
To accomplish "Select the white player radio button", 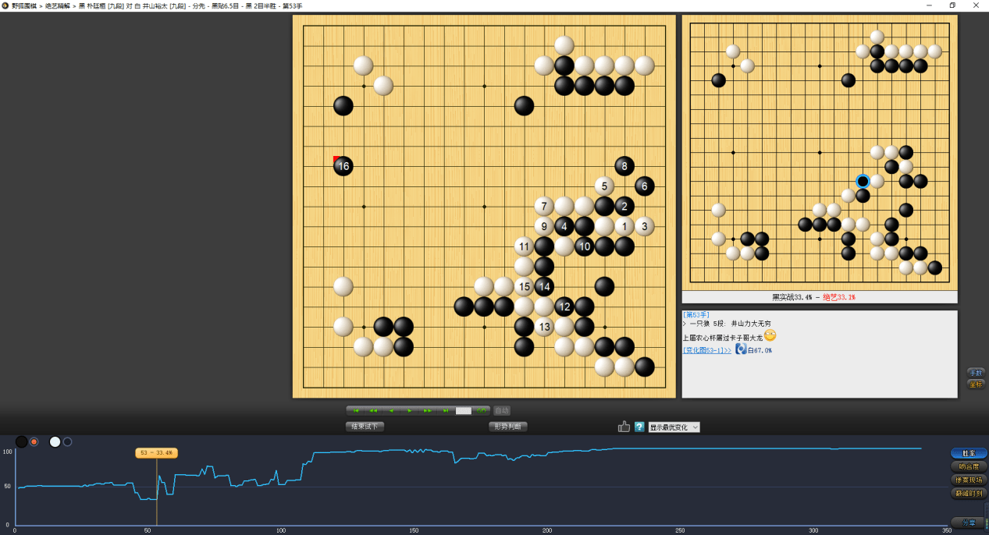I will click(x=67, y=442).
